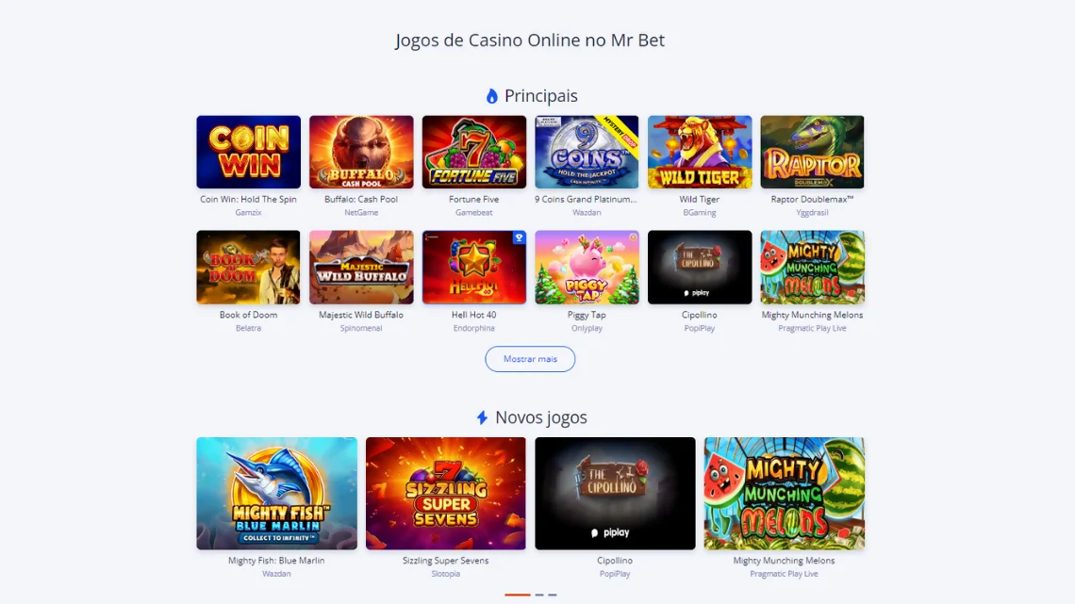This screenshot has width=1075, height=604.
Task: Click the NetGame provider label
Action: [361, 212]
